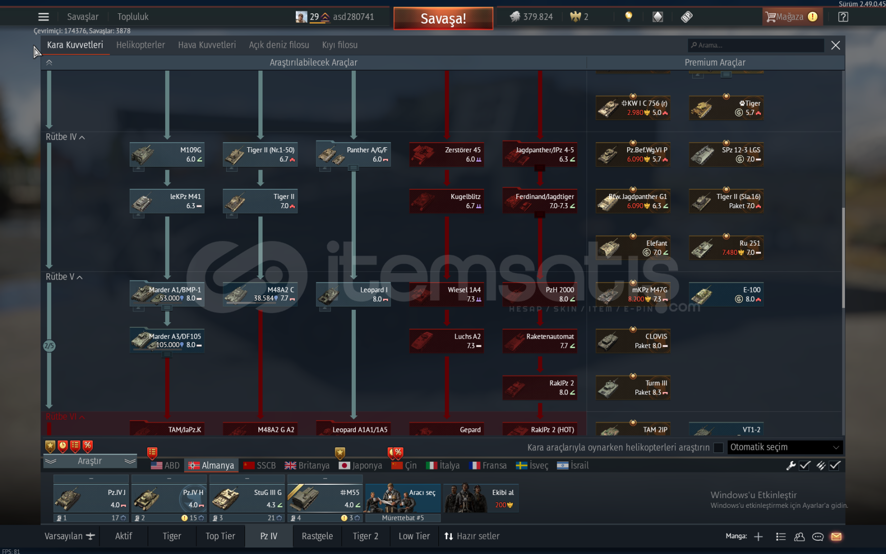
Task: Select the SSCB nation tab
Action: pyautogui.click(x=259, y=466)
